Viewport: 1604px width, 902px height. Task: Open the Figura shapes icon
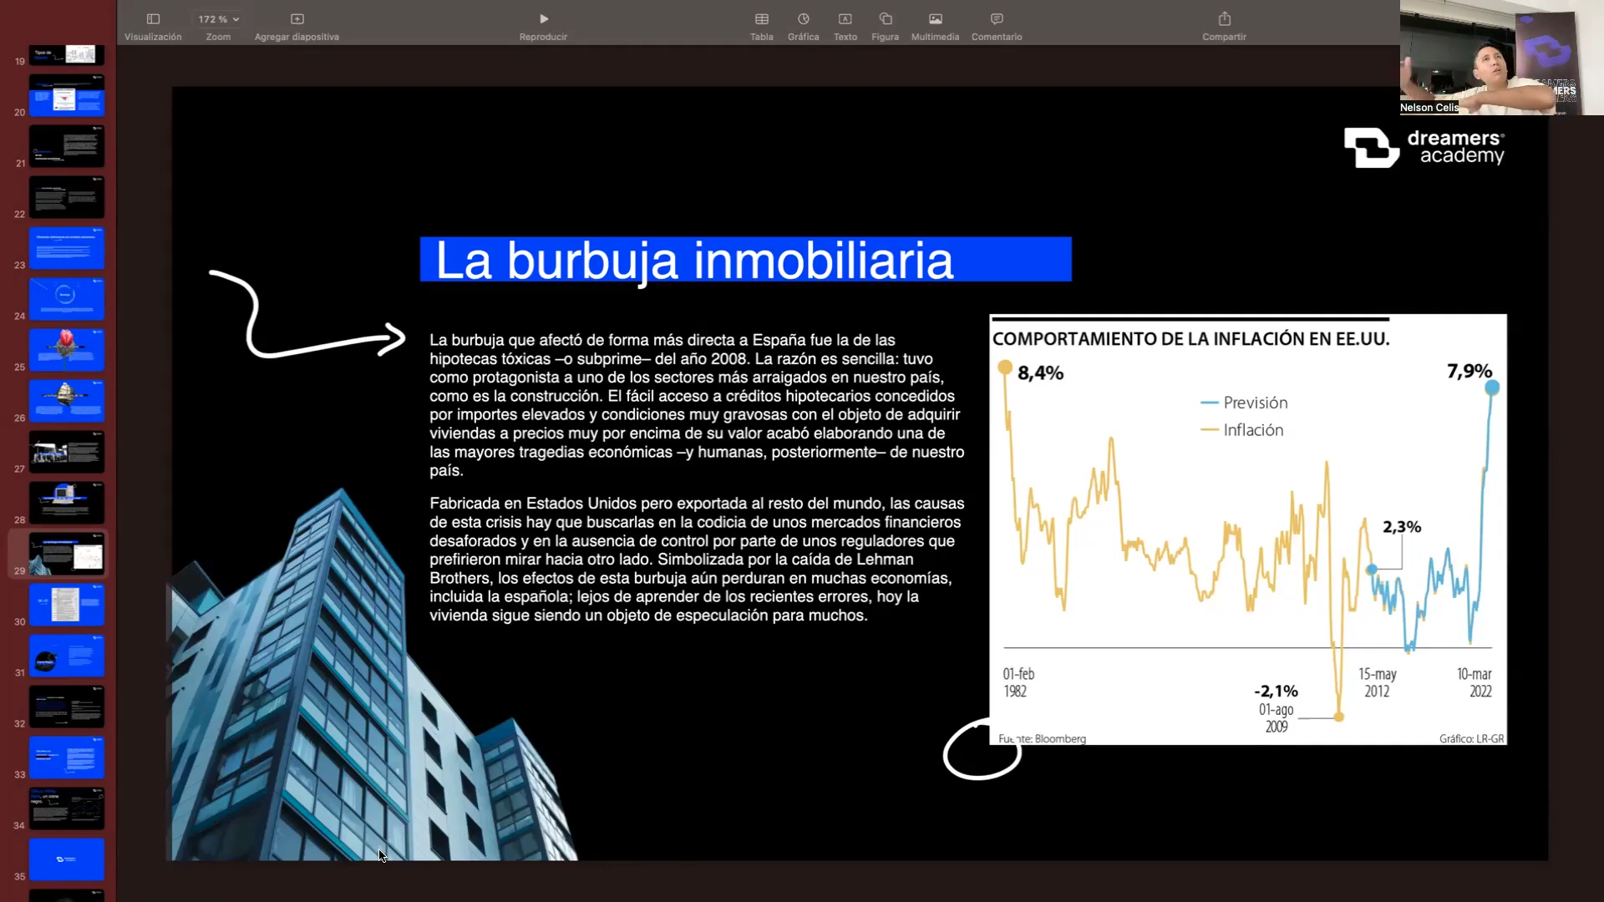click(886, 19)
